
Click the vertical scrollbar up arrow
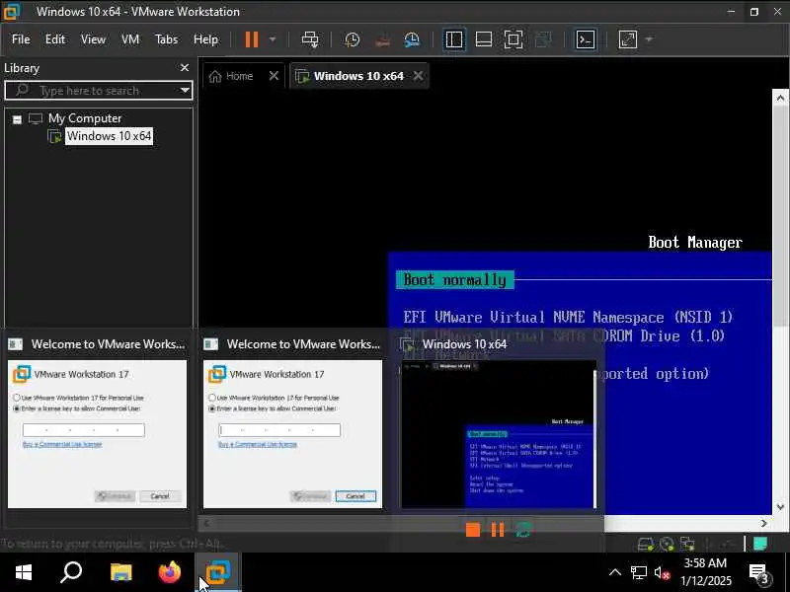pos(780,98)
